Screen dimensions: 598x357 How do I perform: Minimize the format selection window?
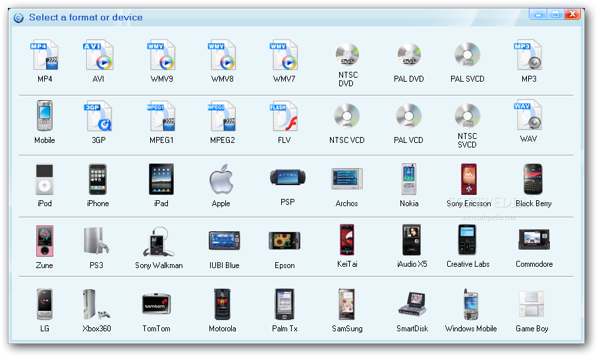pos(538,14)
